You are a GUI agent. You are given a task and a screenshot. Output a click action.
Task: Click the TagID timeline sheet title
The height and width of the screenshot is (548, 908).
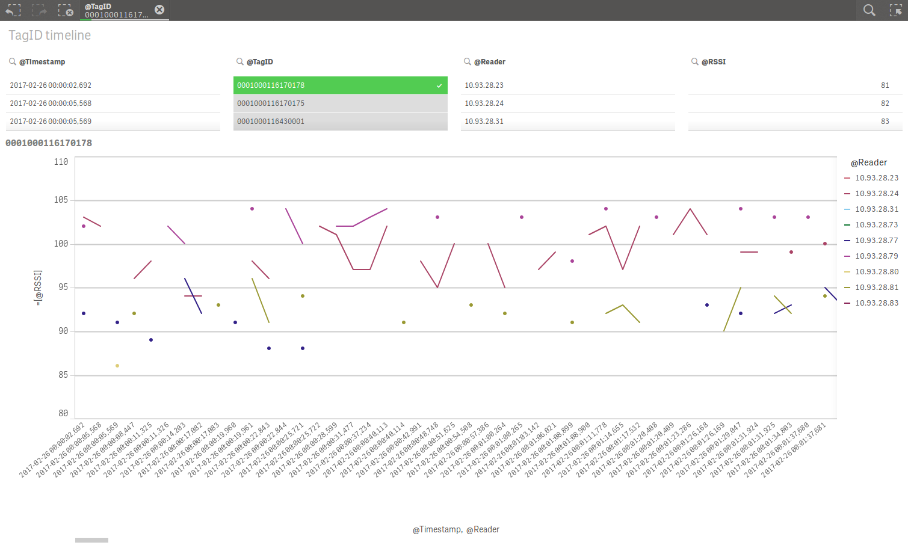click(x=49, y=35)
